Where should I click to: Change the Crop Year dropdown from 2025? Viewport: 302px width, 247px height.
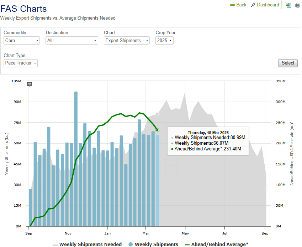[x=164, y=41]
